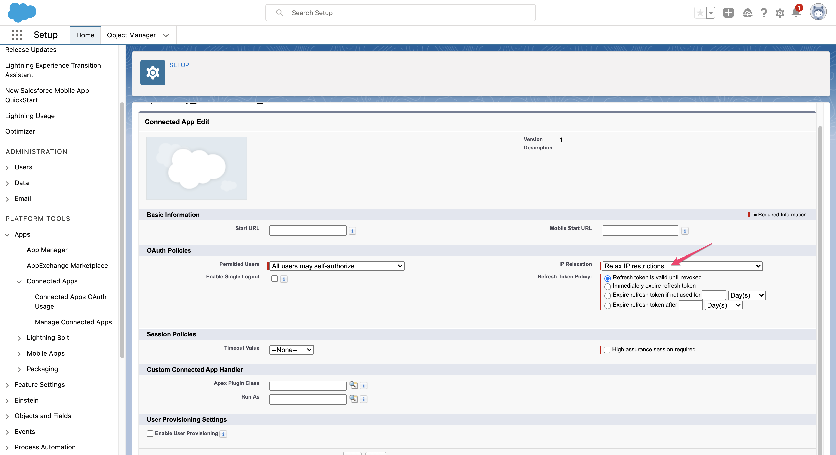This screenshot has width=836, height=455.
Task: Click the Run As info icon
Action: pos(363,399)
